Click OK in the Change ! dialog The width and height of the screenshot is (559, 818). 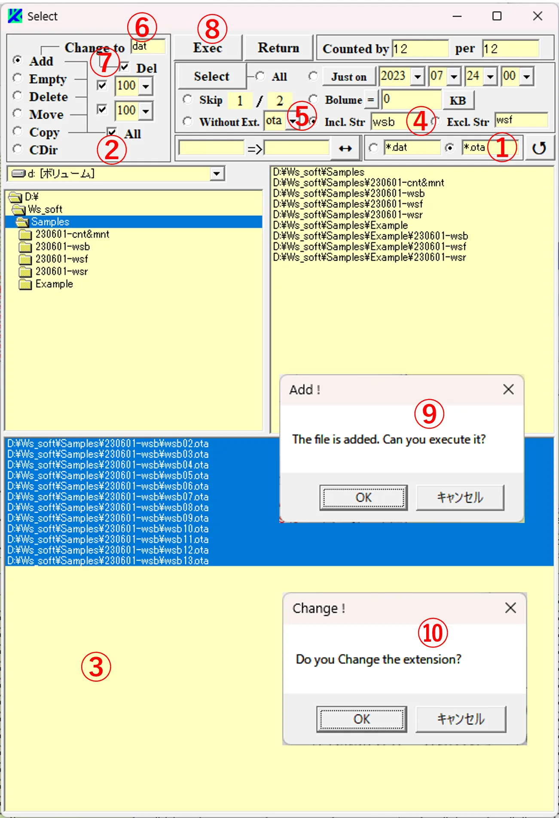click(362, 719)
